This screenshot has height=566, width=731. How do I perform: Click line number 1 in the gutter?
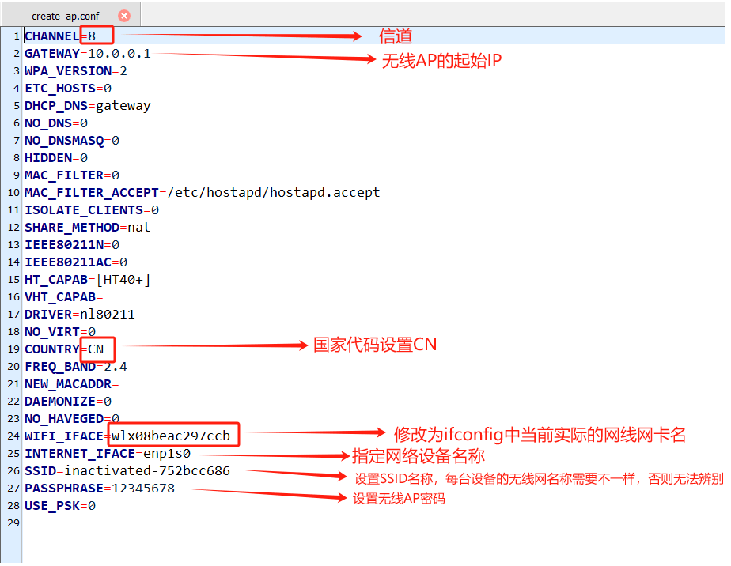click(17, 36)
